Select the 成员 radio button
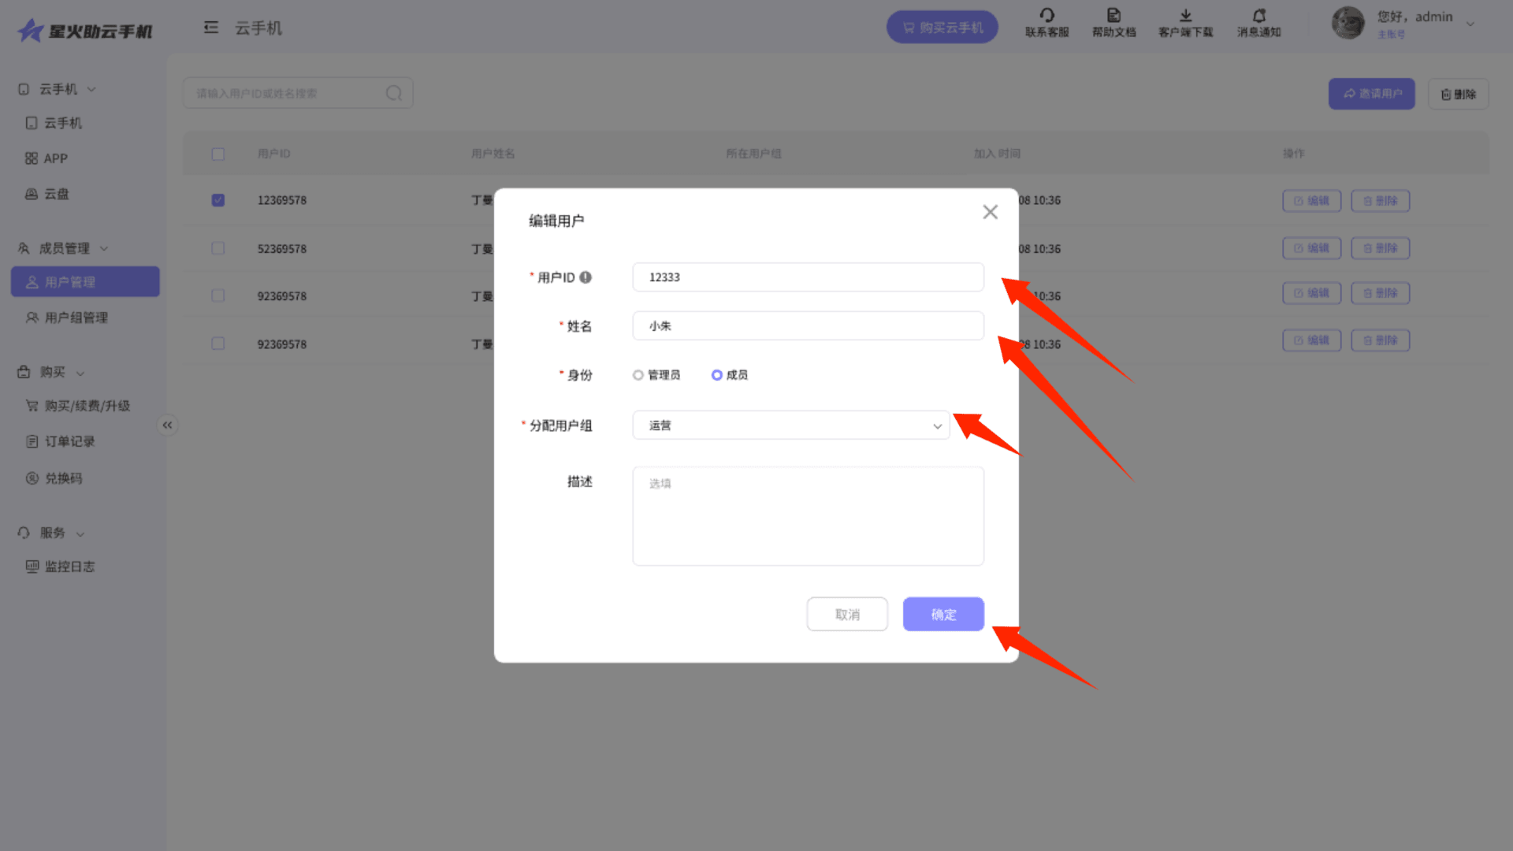 (x=717, y=375)
